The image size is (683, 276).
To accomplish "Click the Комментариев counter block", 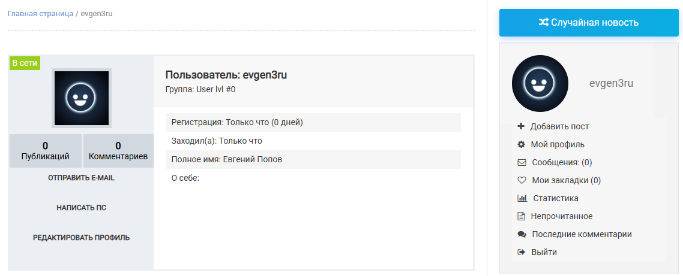I will (x=118, y=151).
